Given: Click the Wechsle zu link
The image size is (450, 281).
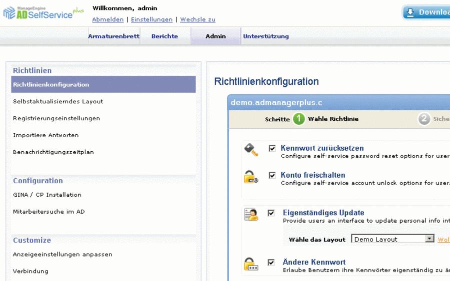Looking at the screenshot, I should [197, 19].
